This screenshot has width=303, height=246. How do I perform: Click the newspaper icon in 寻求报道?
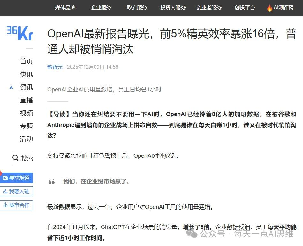[x=5, y=178]
